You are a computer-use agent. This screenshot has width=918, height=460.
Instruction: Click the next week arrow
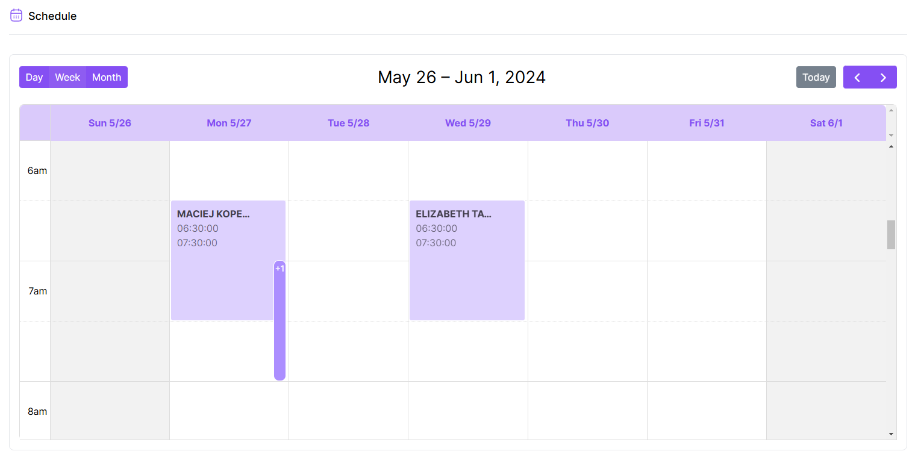pyautogui.click(x=883, y=77)
